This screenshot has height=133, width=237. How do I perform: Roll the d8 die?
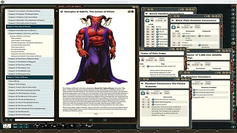click(x=63, y=125)
